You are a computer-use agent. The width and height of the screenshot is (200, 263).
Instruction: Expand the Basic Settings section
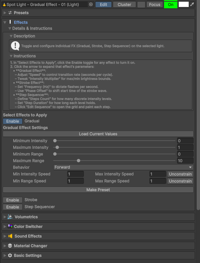pyautogui.click(x=5, y=255)
